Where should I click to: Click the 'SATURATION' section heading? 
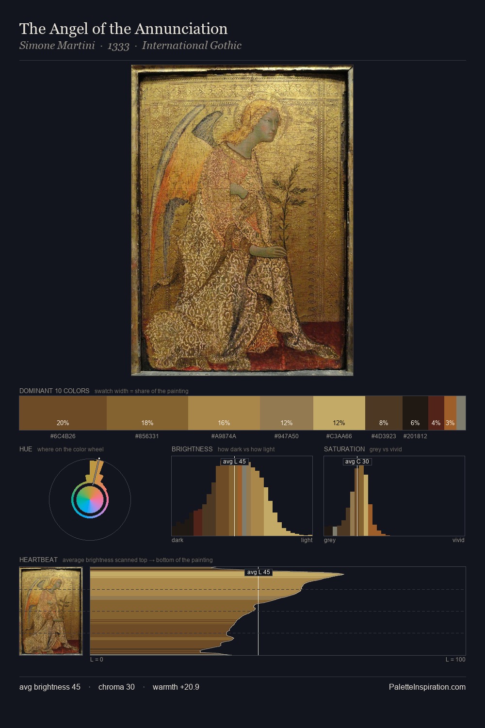(x=344, y=449)
